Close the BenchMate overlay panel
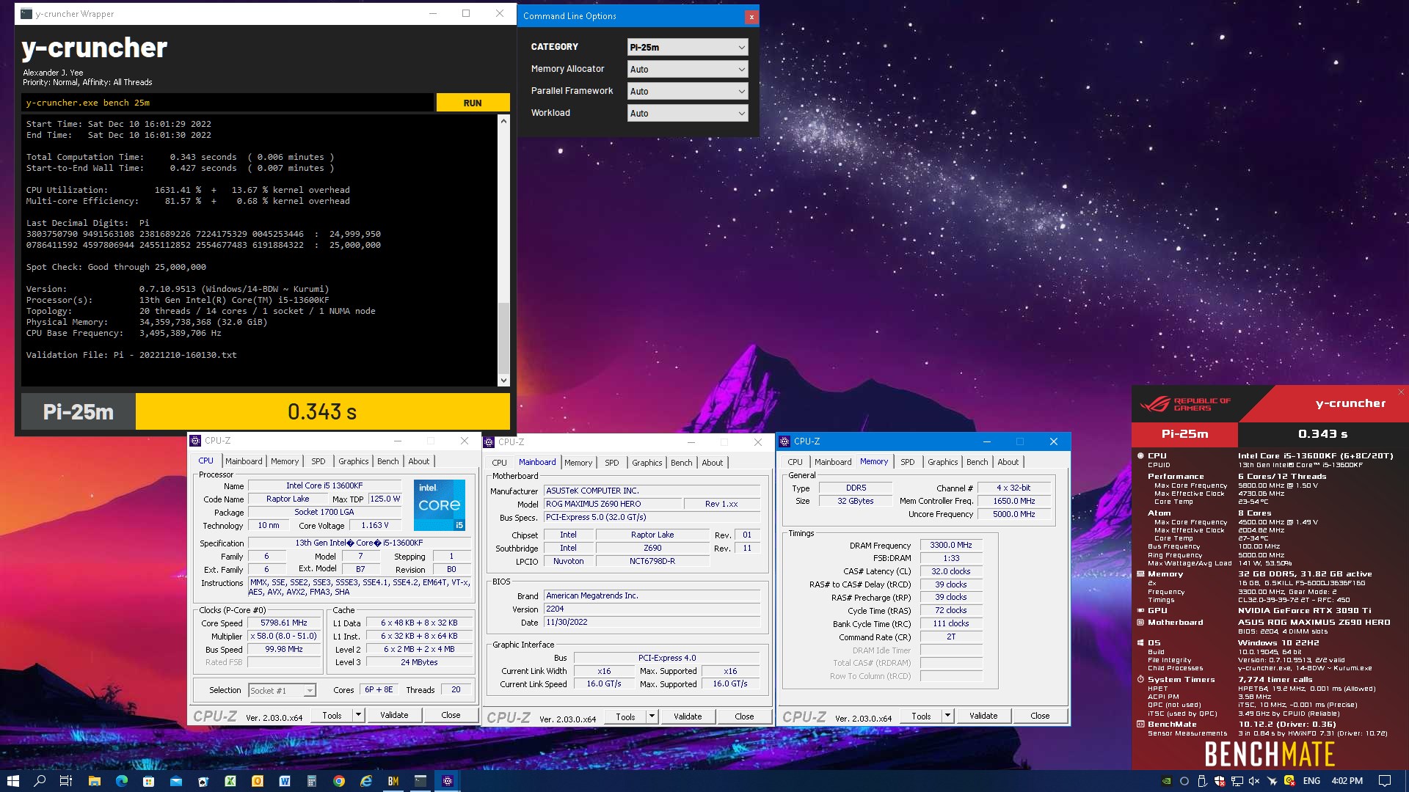The height and width of the screenshot is (792, 1409). pyautogui.click(x=1401, y=392)
